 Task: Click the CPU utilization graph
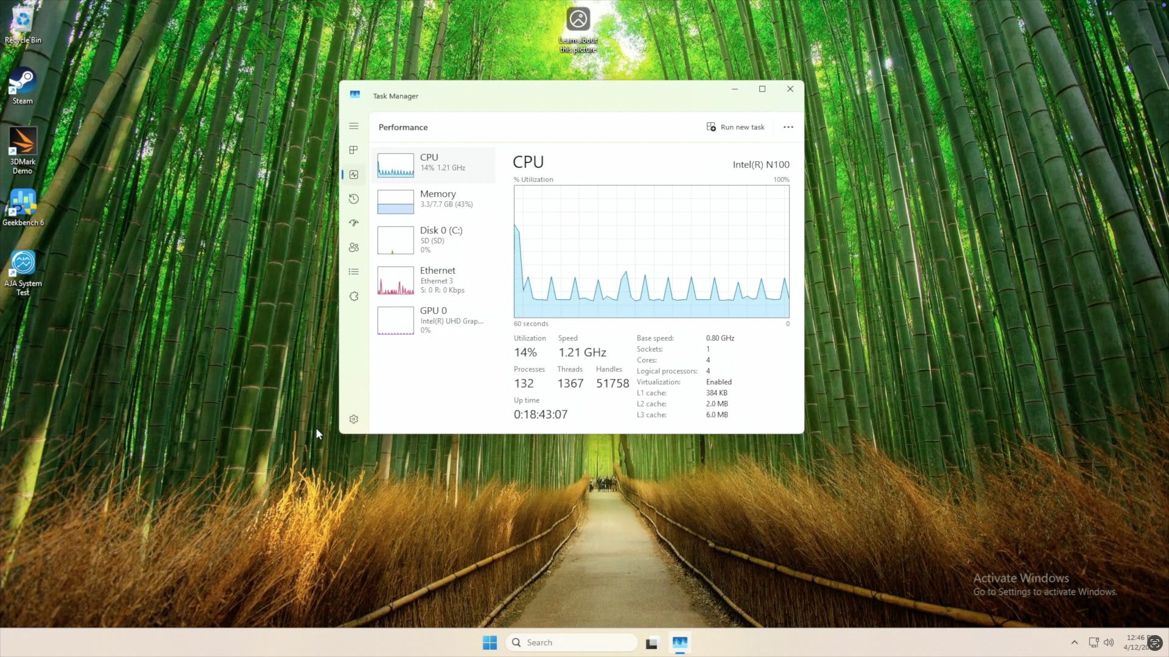pos(651,251)
